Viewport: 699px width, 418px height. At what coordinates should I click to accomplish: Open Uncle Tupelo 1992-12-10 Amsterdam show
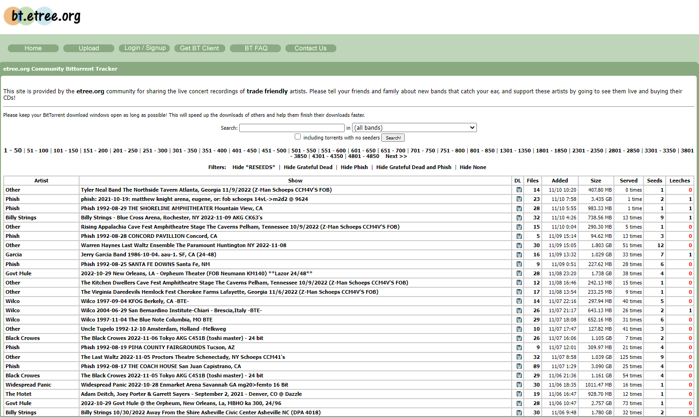point(154,329)
